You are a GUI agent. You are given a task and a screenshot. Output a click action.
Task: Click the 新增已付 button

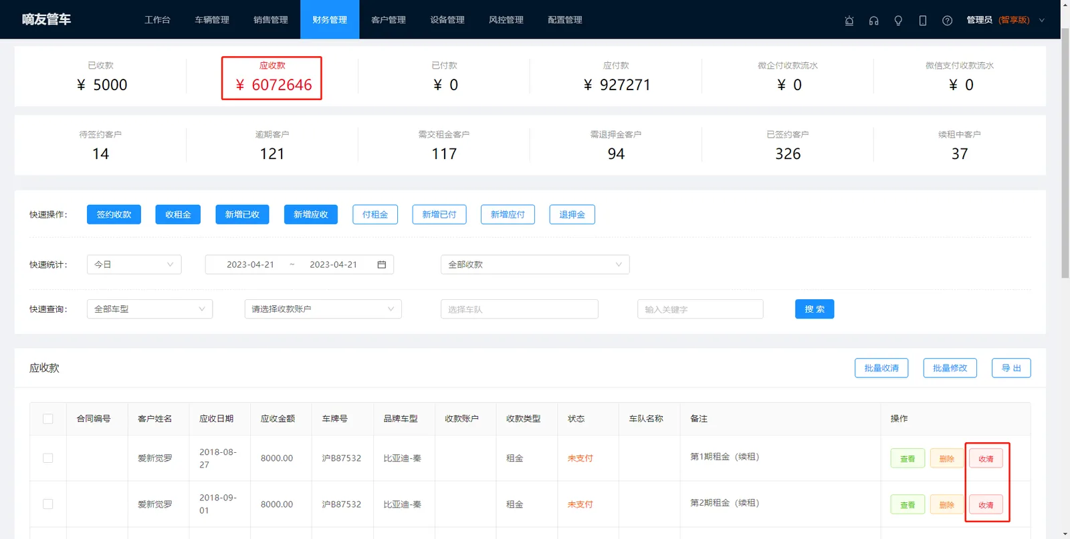click(439, 214)
